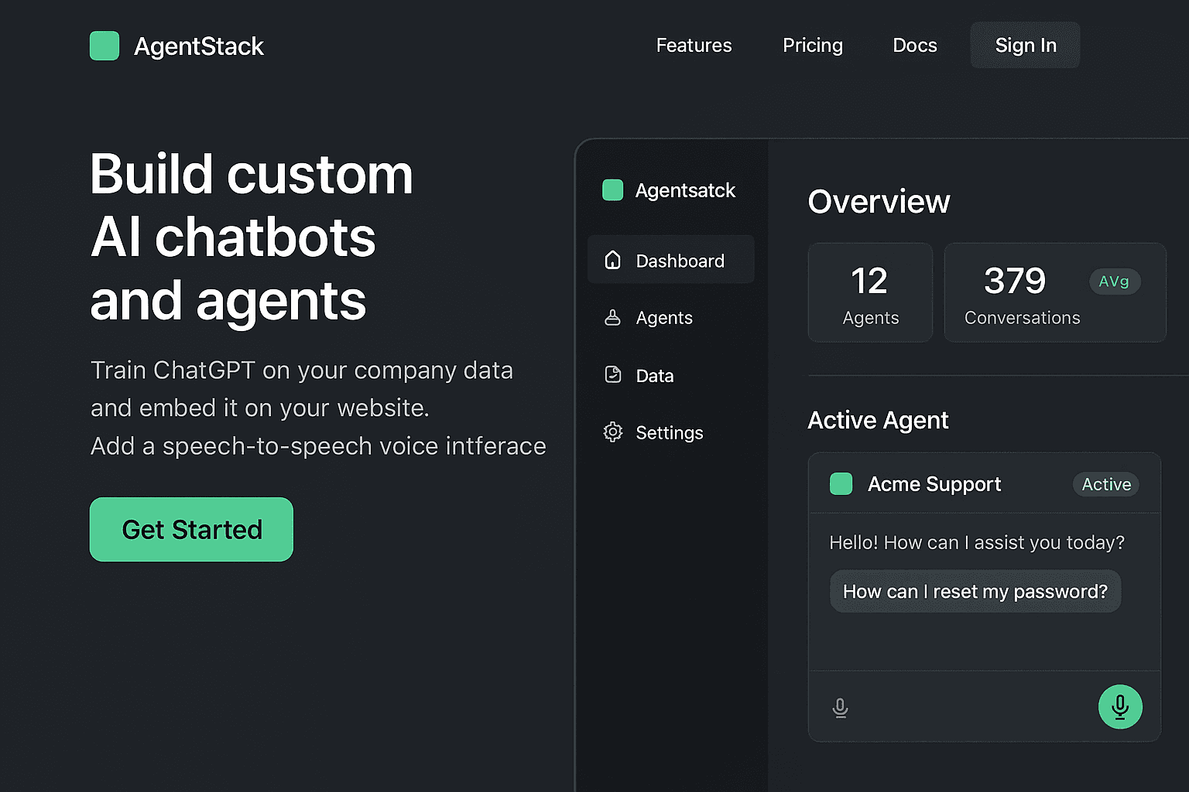
Task: Open the Agents section via its icon
Action: [612, 317]
